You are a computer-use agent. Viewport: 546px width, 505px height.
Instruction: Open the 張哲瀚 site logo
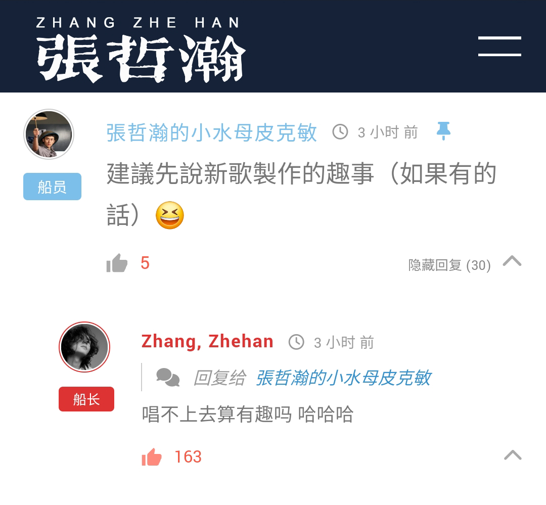[141, 49]
